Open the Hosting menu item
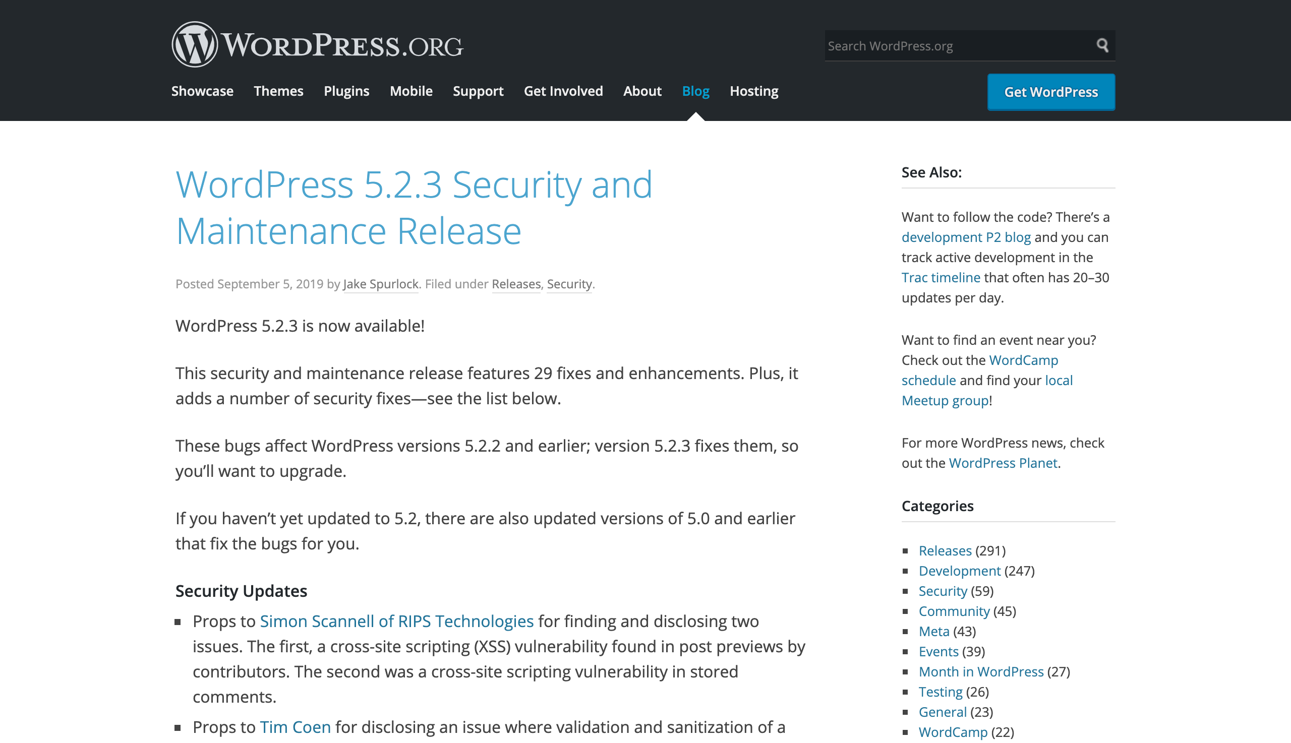This screenshot has width=1291, height=743. point(753,91)
